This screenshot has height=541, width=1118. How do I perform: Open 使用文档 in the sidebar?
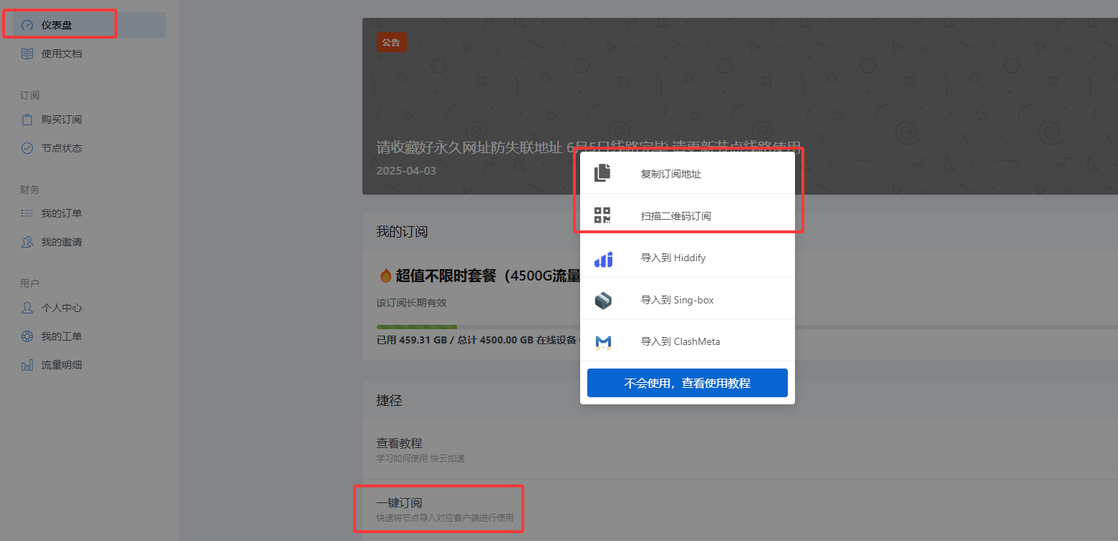click(x=89, y=54)
